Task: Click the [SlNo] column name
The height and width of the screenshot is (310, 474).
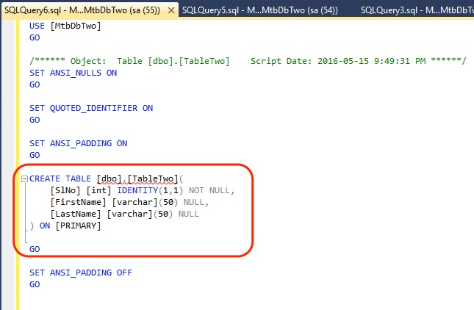Action: tap(65, 191)
